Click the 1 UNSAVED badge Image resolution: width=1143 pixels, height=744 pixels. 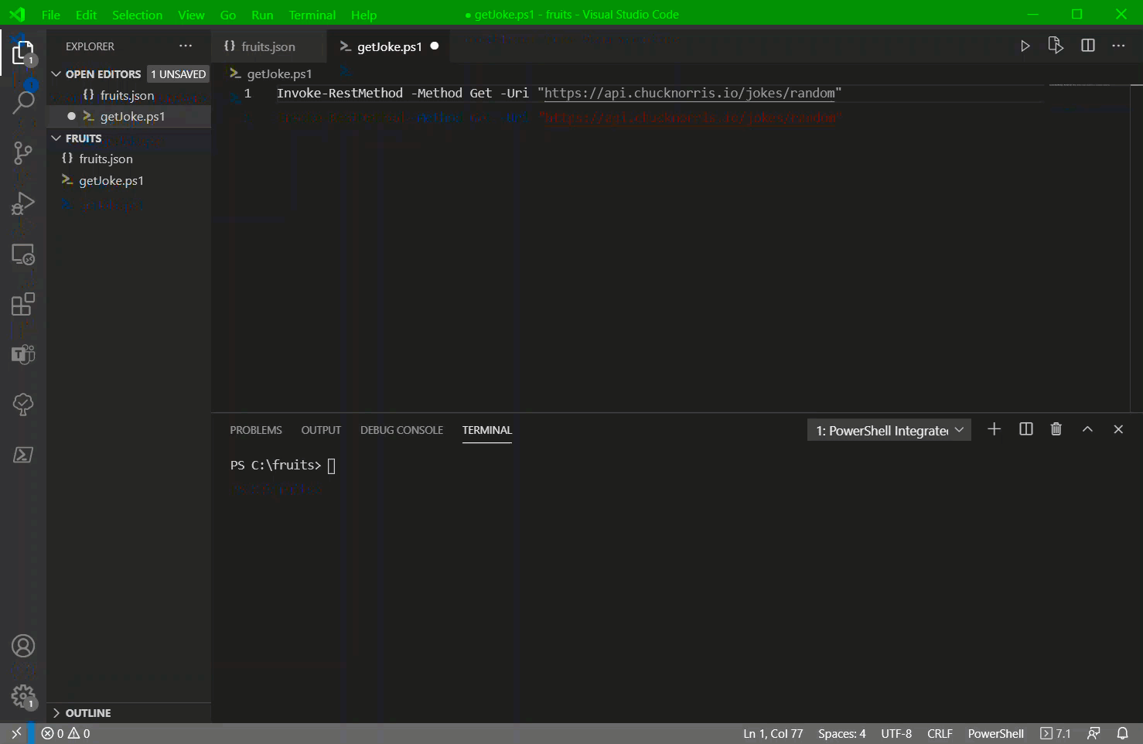tap(179, 74)
